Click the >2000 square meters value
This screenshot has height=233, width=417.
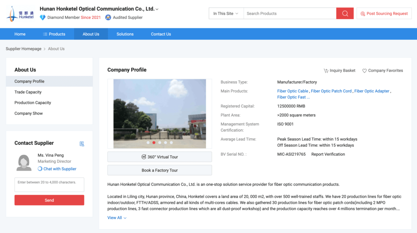(296, 115)
